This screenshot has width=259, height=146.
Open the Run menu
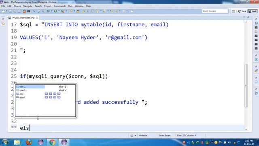70,6
